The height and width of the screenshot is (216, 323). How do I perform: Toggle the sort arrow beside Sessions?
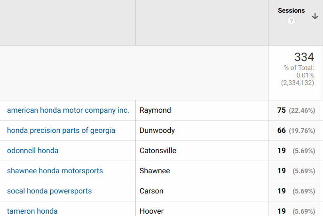pyautogui.click(x=315, y=16)
